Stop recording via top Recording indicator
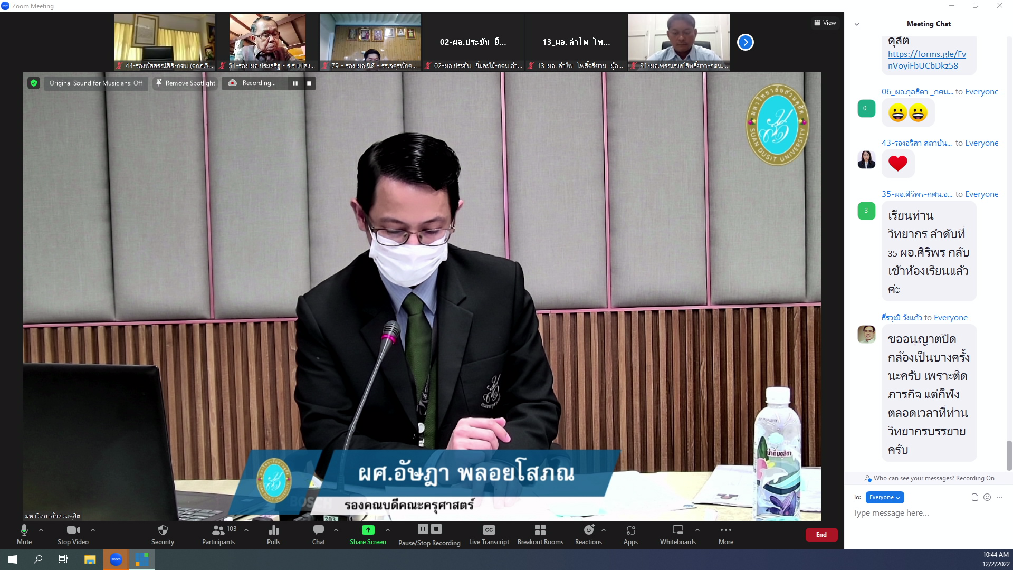1013x570 pixels. (309, 83)
